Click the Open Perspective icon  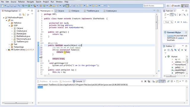click(168, 6)
